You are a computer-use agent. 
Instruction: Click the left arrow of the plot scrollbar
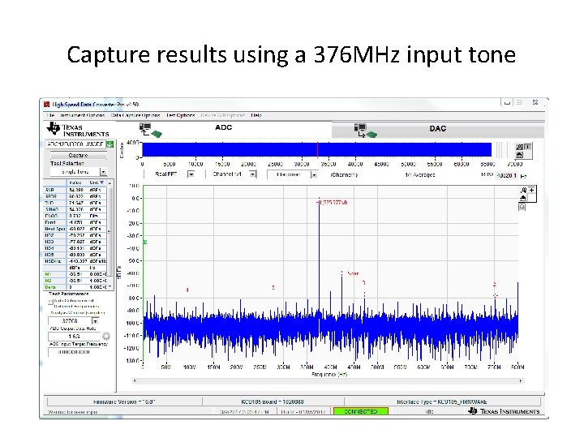tap(135, 381)
